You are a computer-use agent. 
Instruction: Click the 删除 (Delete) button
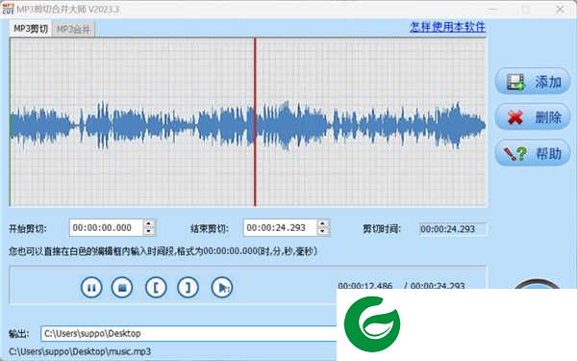coord(533,117)
